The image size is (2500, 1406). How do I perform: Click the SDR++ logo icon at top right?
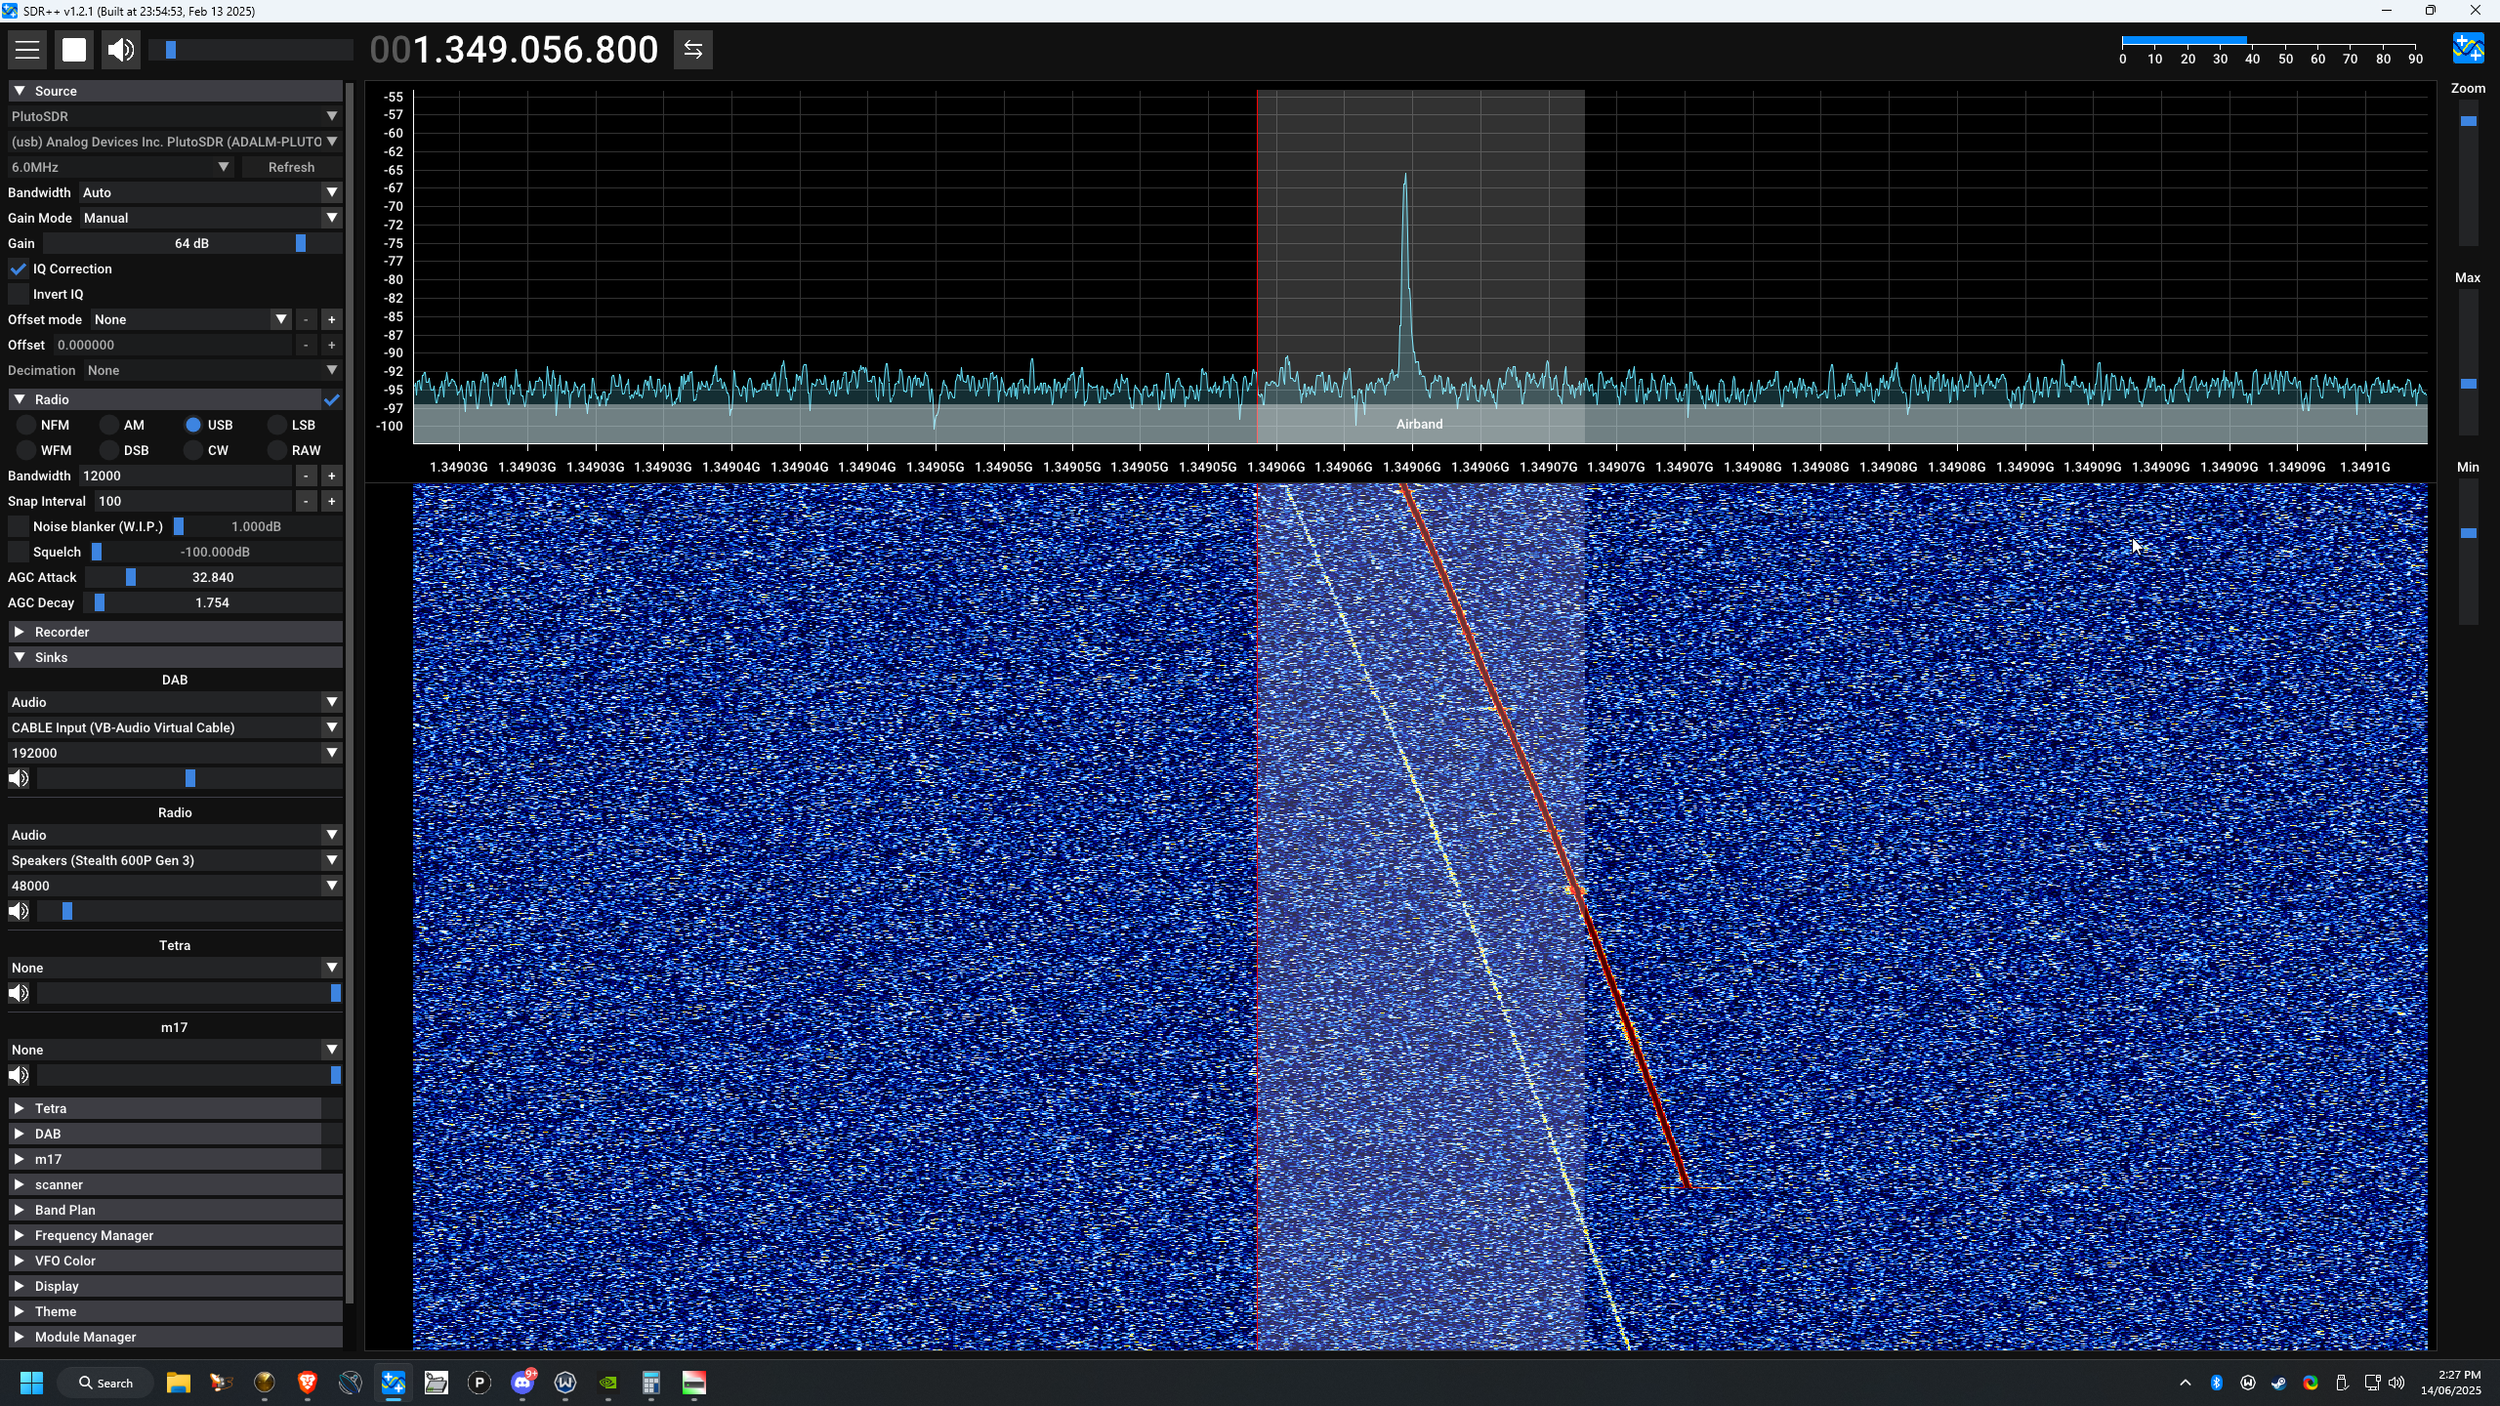(x=2469, y=48)
